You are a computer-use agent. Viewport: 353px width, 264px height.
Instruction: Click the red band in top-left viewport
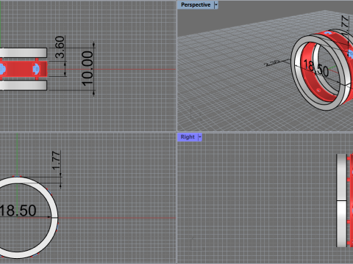coord(21,69)
